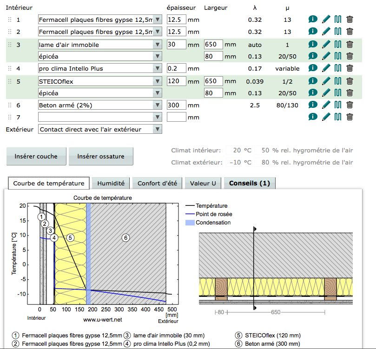The image size is (376, 349).
Task: Switch to the Humidité tab
Action: [x=111, y=184]
